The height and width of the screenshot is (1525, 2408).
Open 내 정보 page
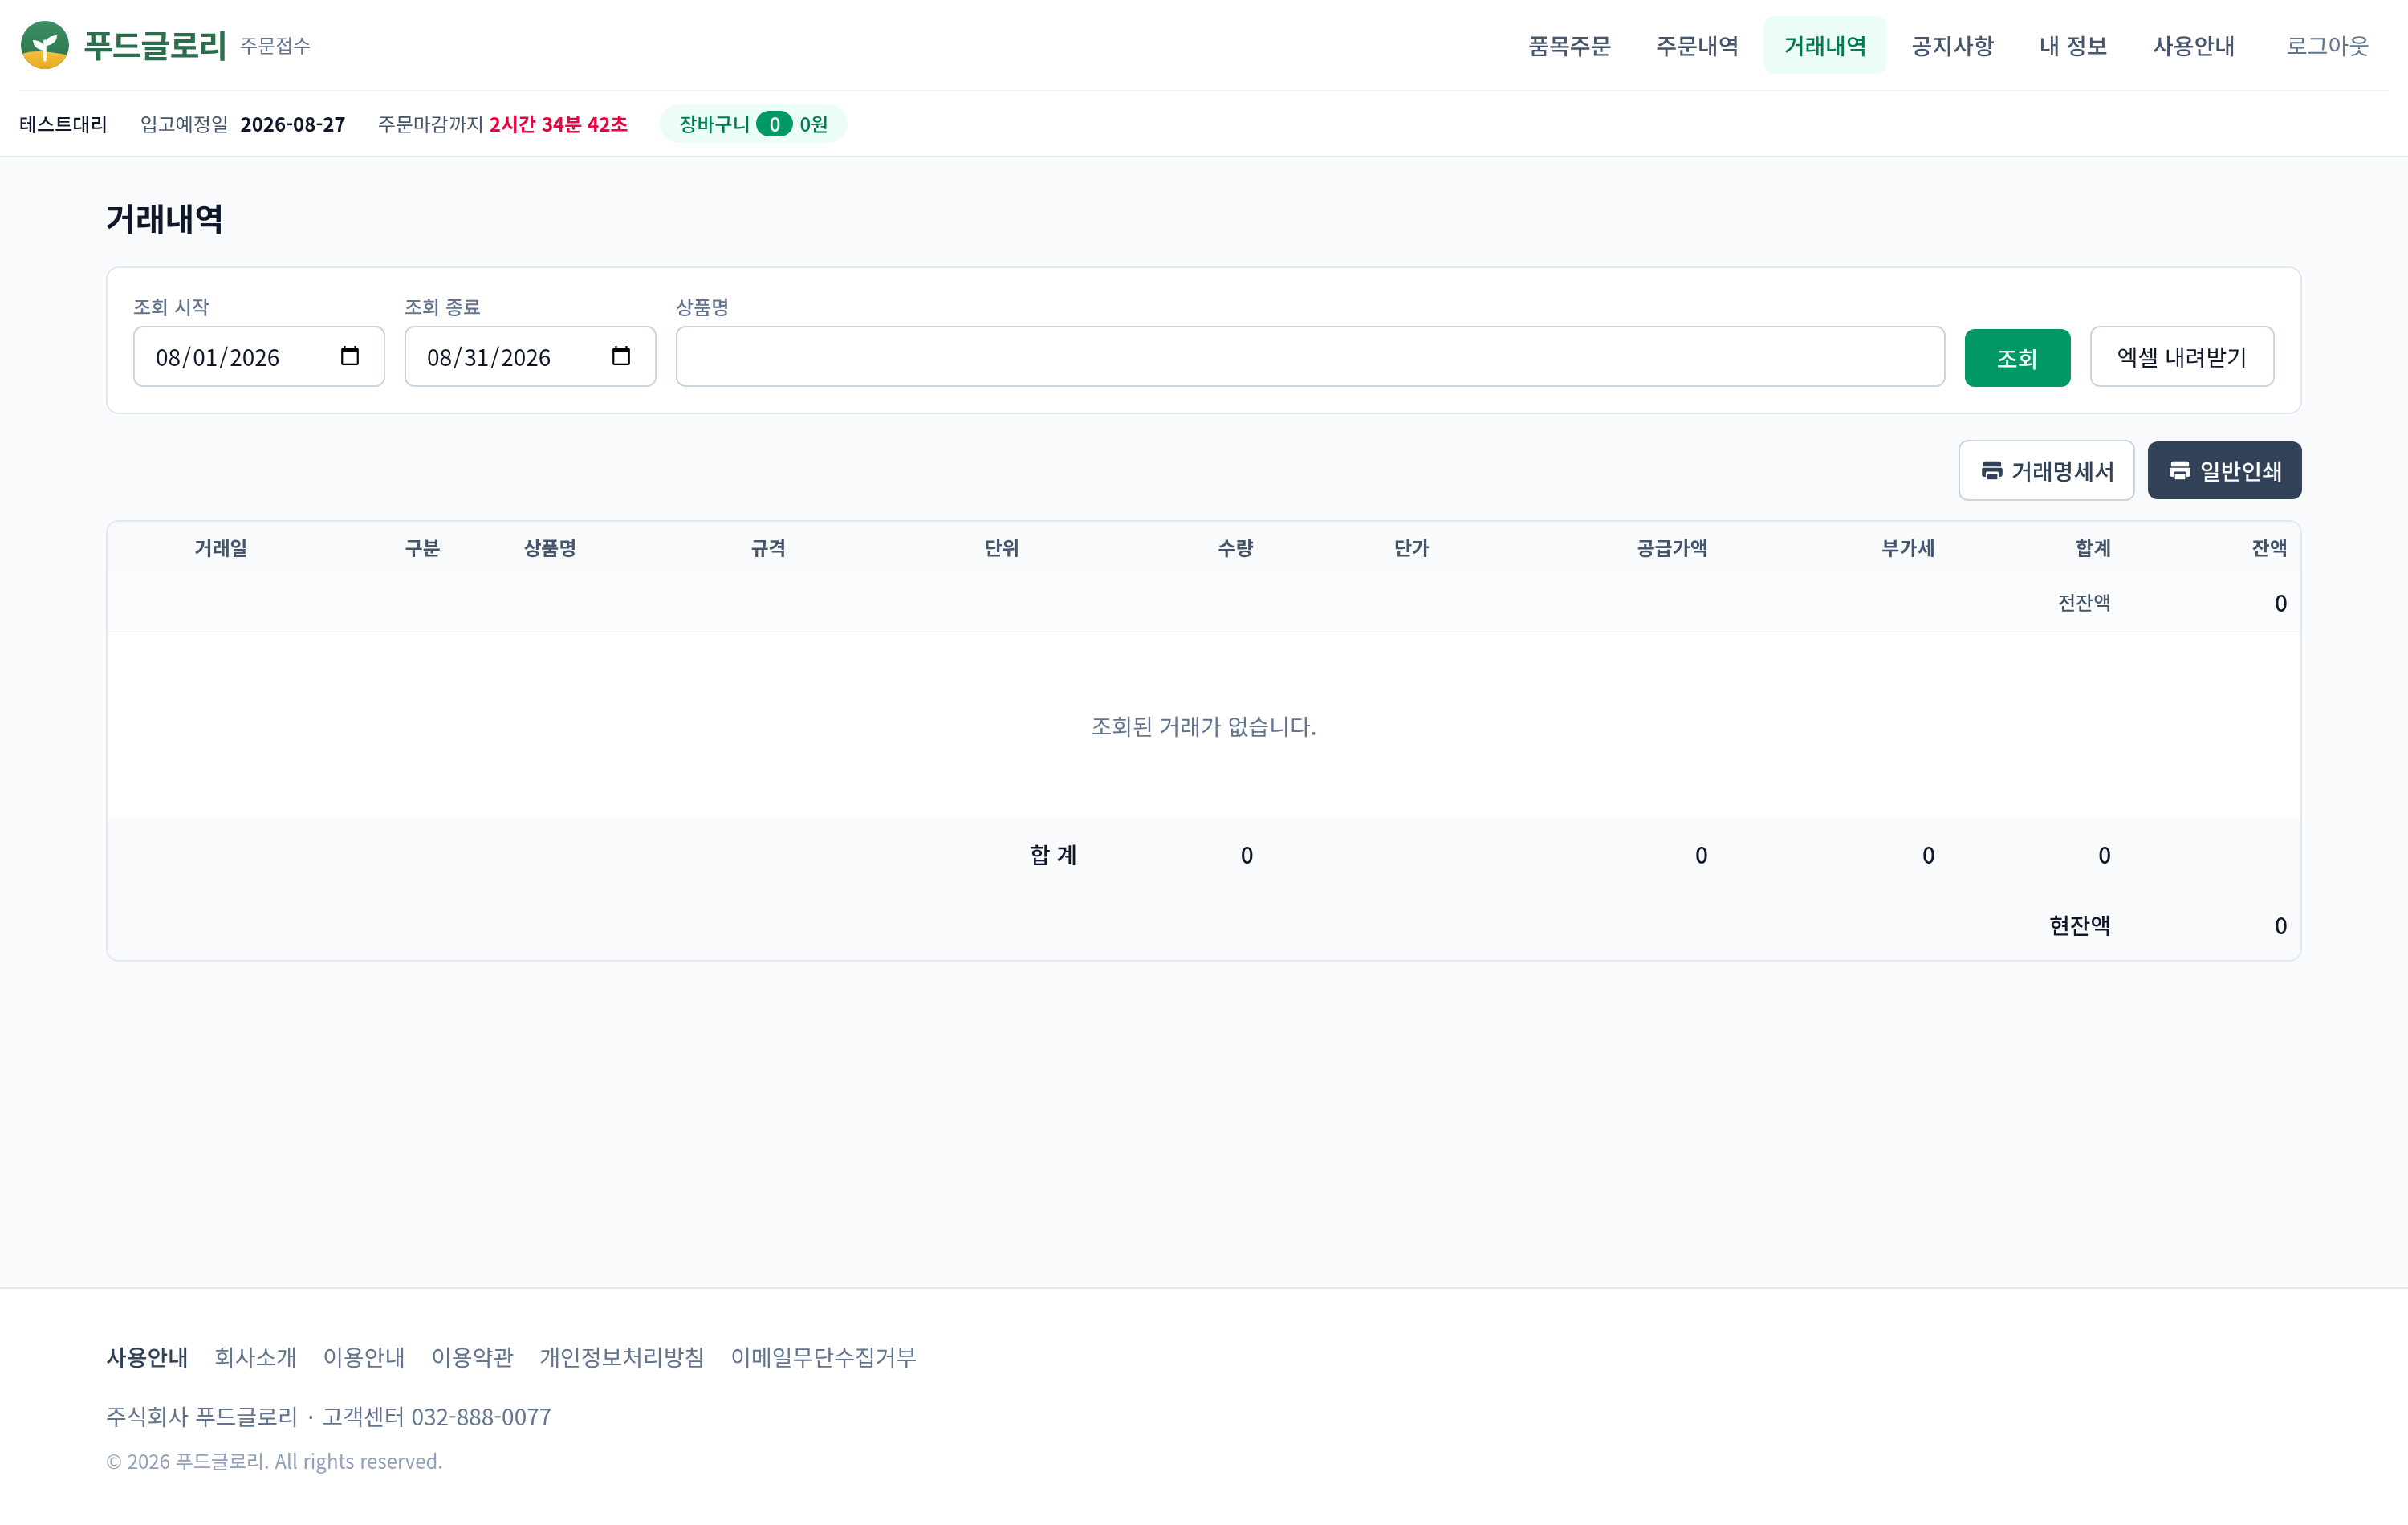(x=2073, y=45)
